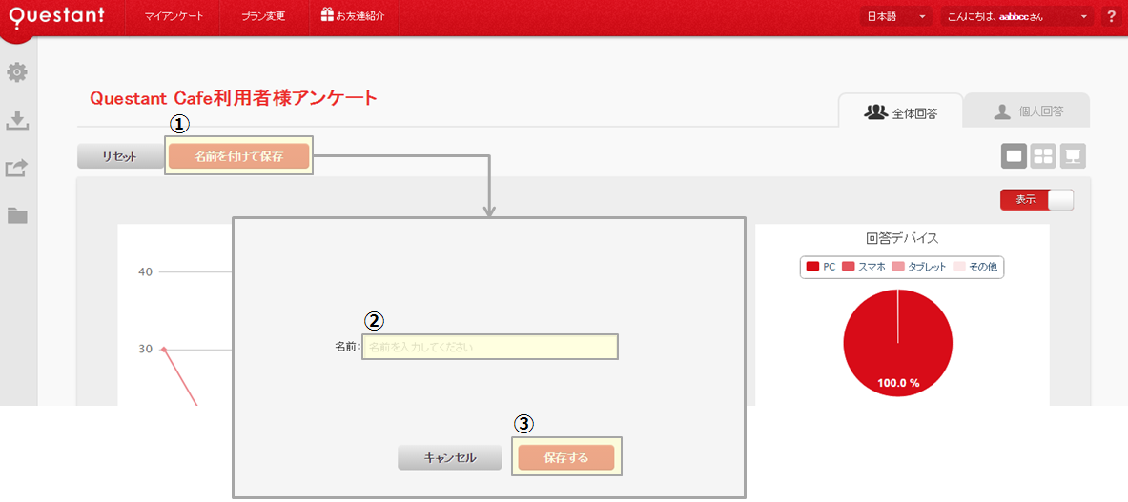Viewport: 1128px width, 502px height.
Task: Switch to the 個人回答 tab
Action: click(x=1027, y=111)
